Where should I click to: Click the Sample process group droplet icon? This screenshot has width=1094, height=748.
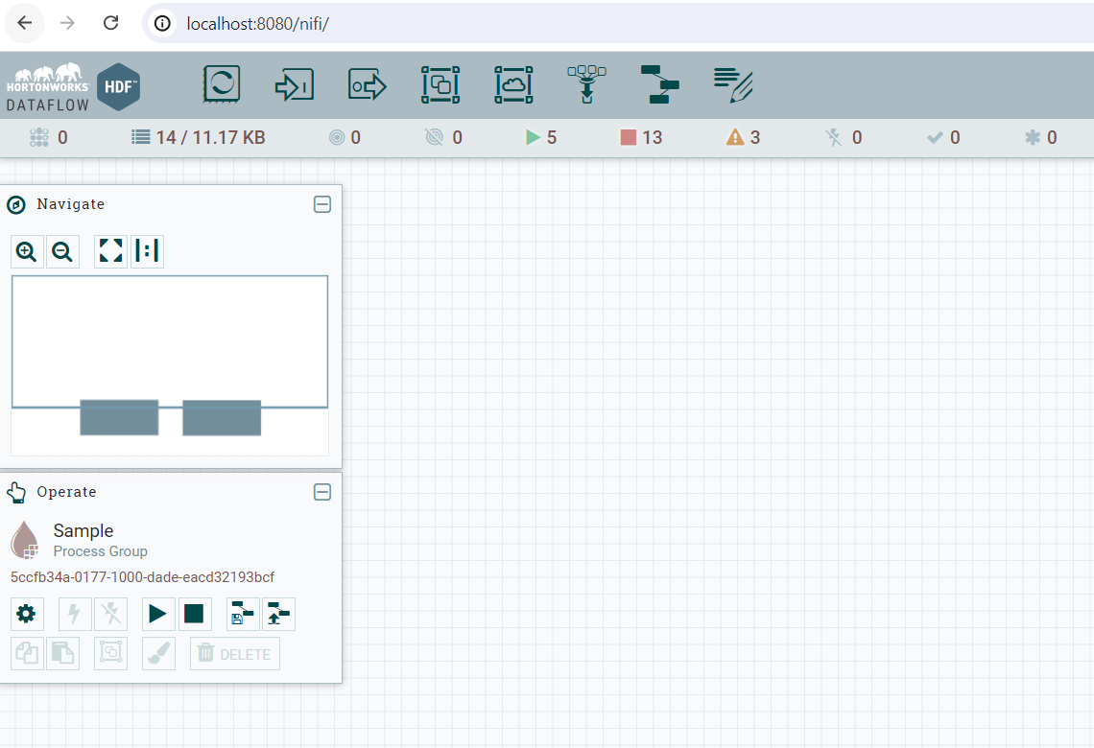tap(24, 540)
